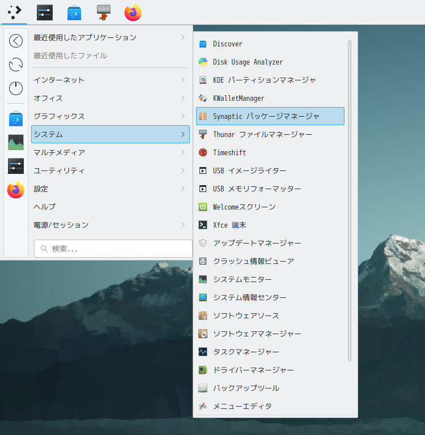Open system monitor favorite in sidebar

[16, 142]
